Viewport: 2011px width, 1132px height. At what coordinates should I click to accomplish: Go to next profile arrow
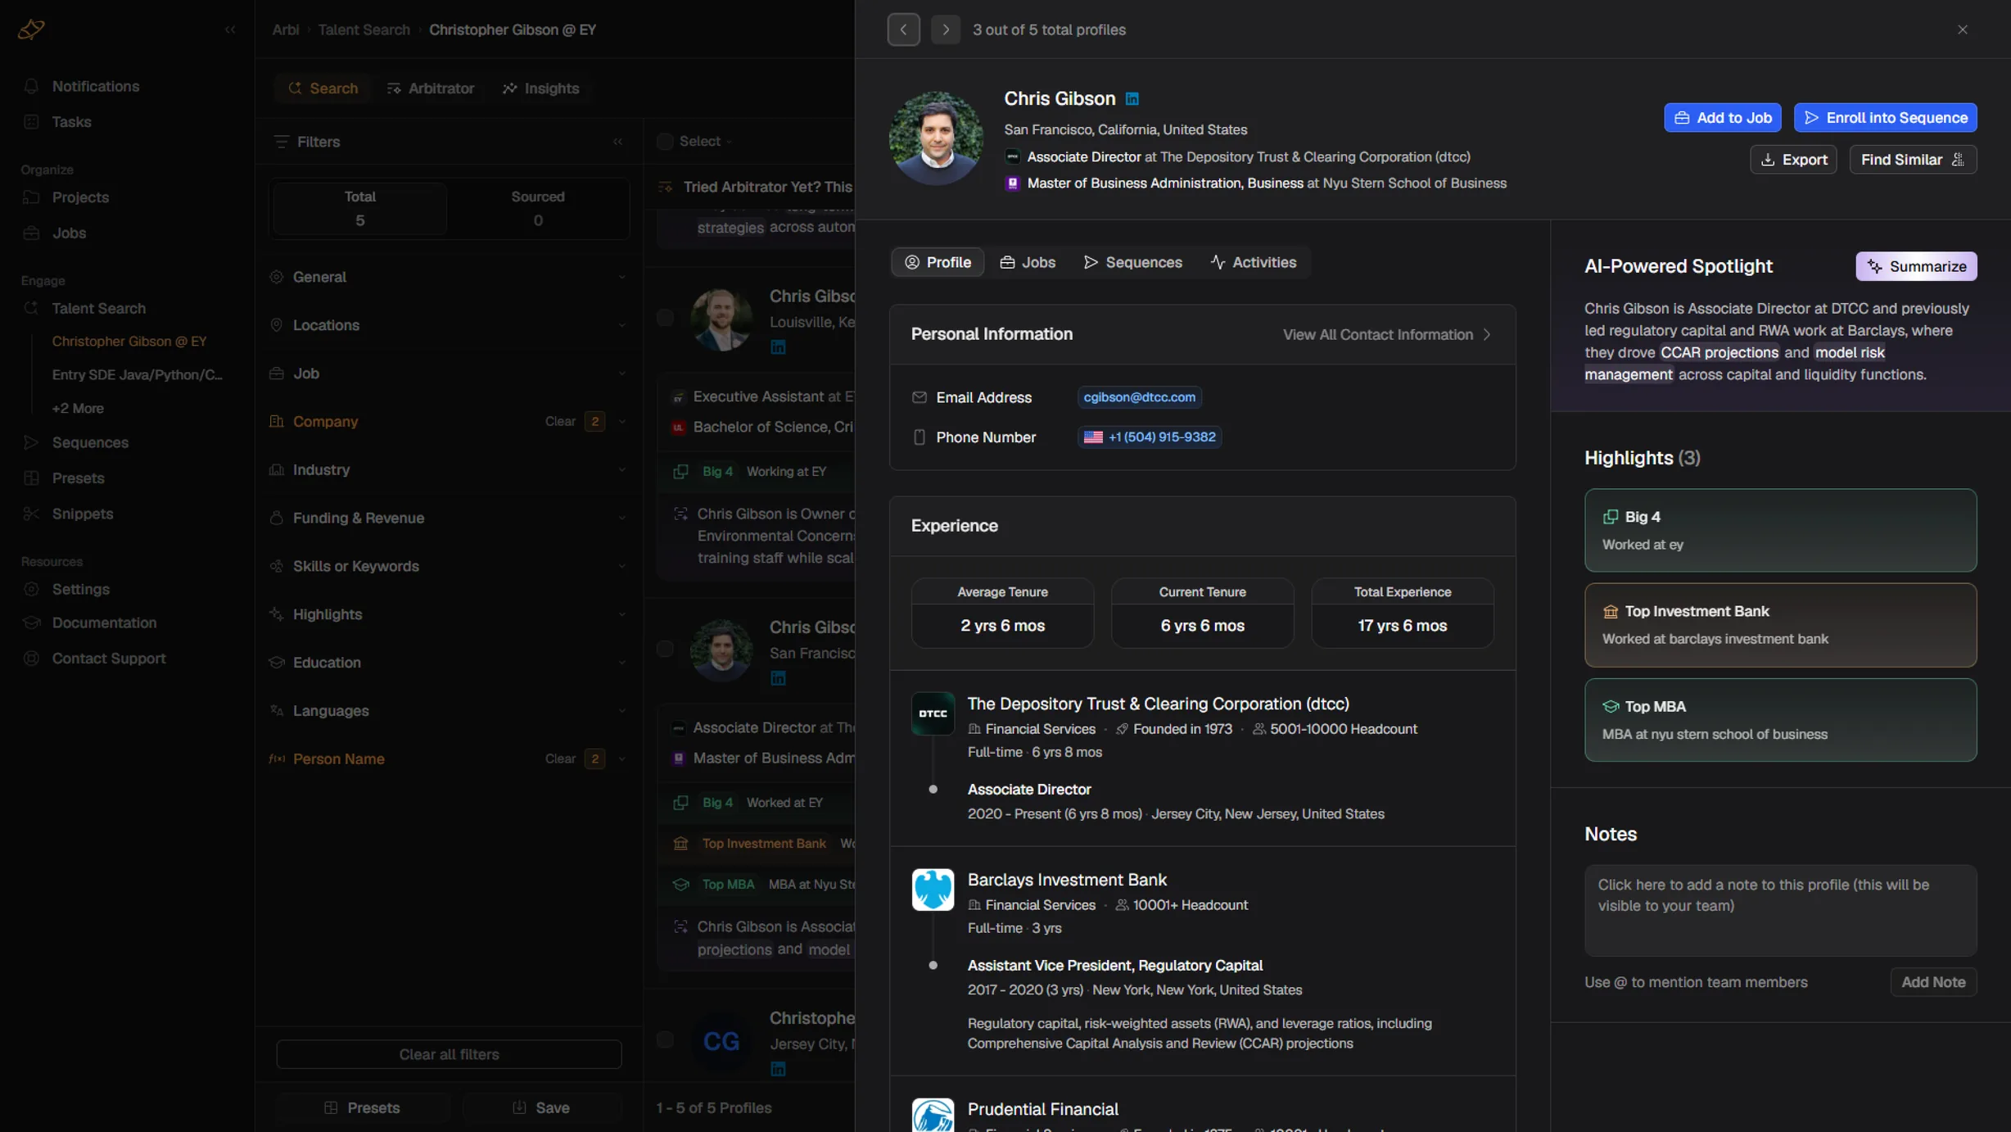tap(946, 29)
